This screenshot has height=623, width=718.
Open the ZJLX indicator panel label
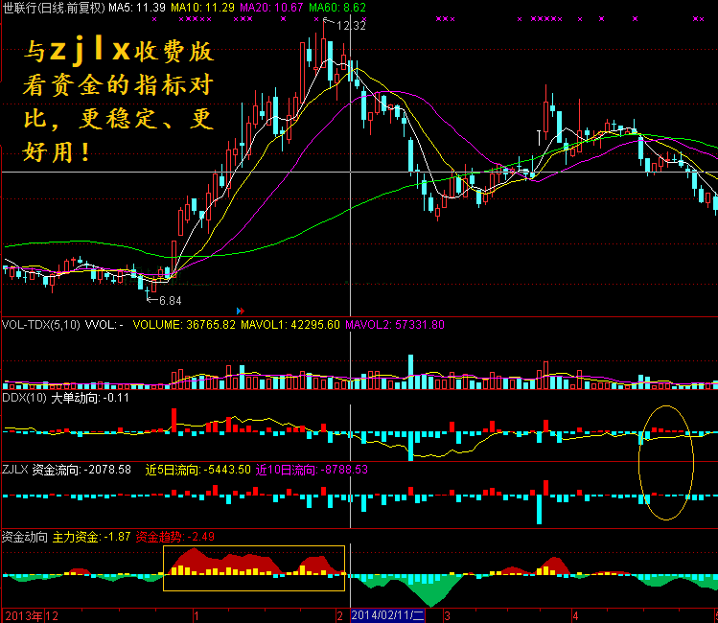point(14,470)
